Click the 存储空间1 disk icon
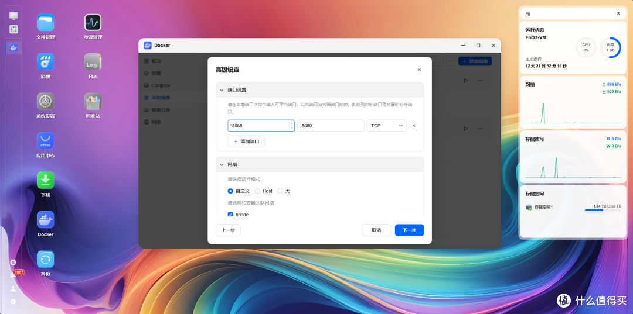This screenshot has width=633, height=314. coord(529,207)
